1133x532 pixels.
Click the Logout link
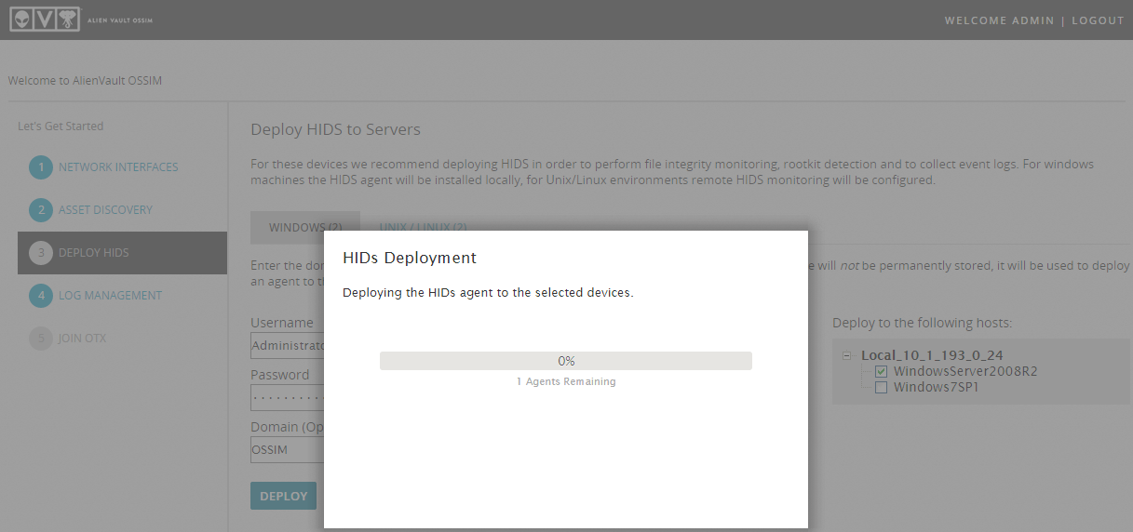(x=1098, y=20)
